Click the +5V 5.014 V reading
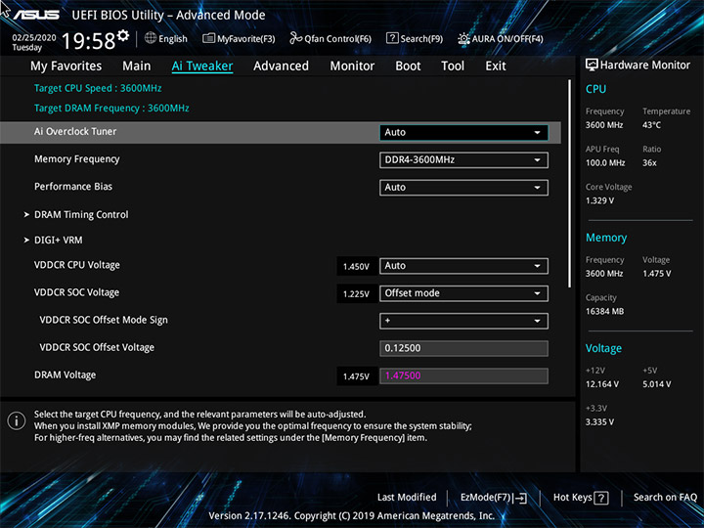 click(x=656, y=384)
